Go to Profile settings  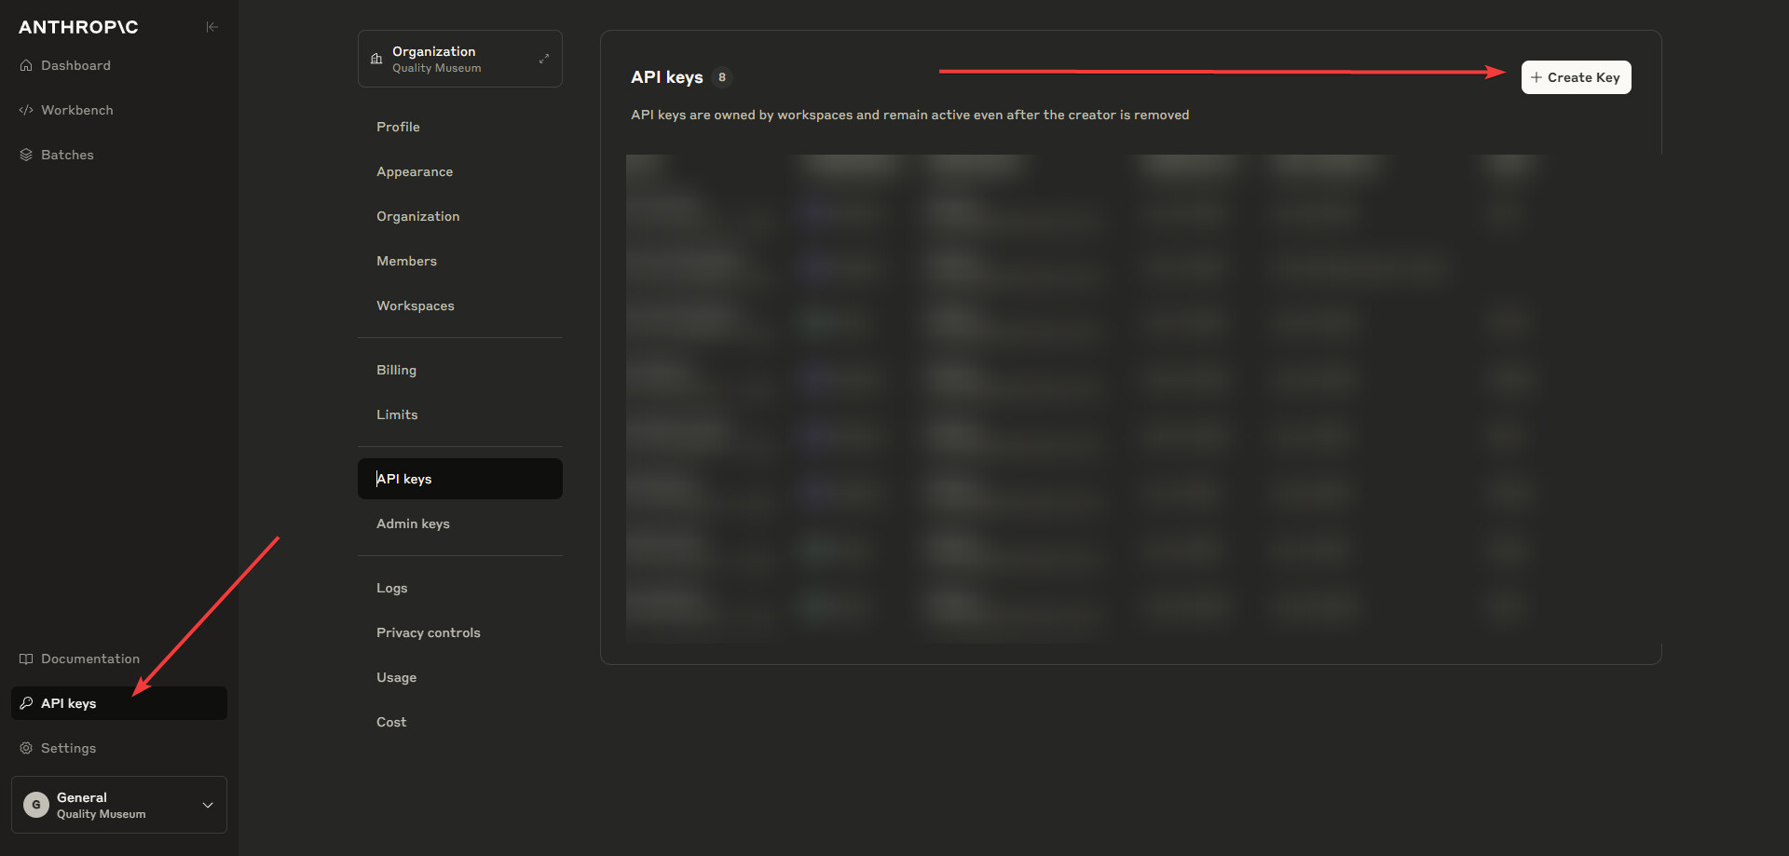(x=460, y=127)
